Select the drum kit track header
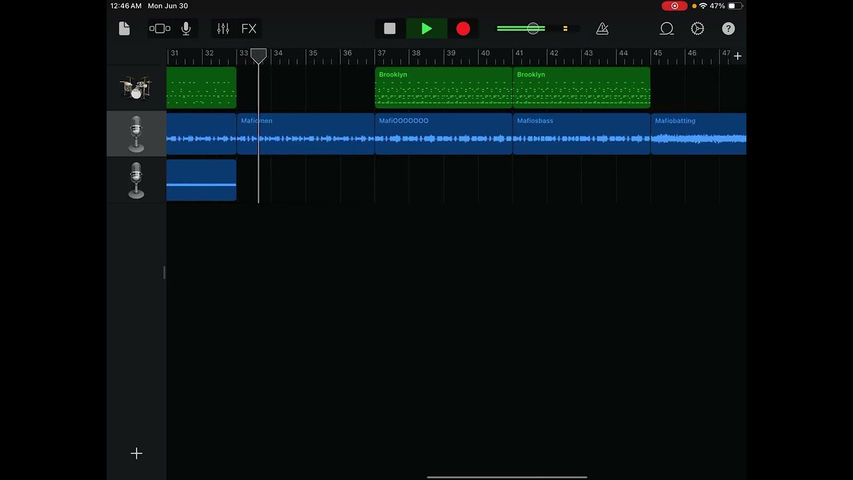This screenshot has height=480, width=853. (137, 88)
